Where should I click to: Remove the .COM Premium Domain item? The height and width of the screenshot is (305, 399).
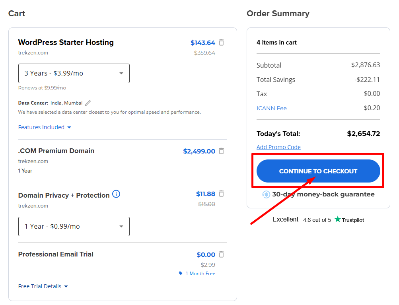pyautogui.click(x=222, y=151)
